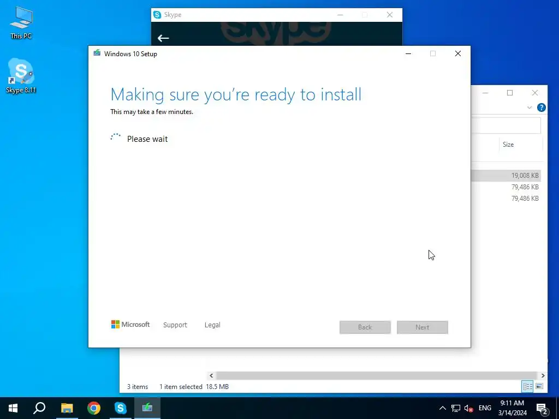The height and width of the screenshot is (419, 559).
Task: Click the horizontal scrollbar right arrow
Action: click(543, 375)
